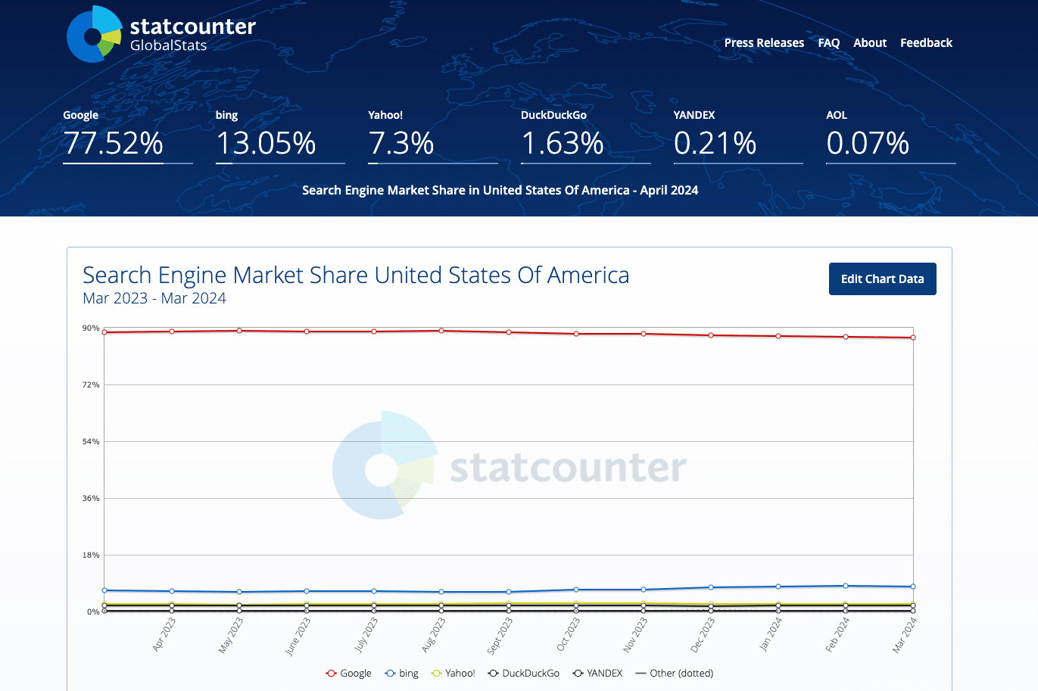Select the Google data point for Mar 2024
This screenshot has width=1038, height=691.
click(x=912, y=338)
